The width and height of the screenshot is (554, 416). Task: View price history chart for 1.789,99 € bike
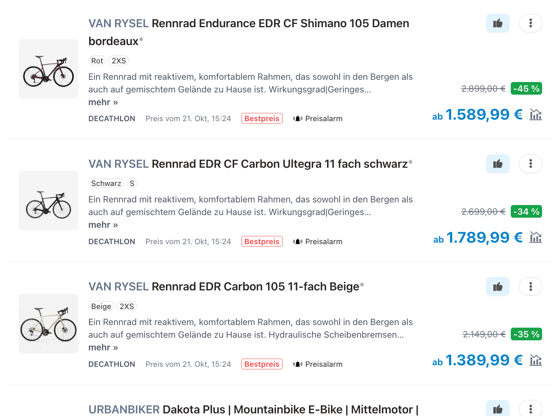click(x=536, y=237)
